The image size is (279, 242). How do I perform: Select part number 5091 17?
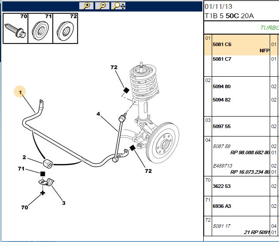[221, 226]
